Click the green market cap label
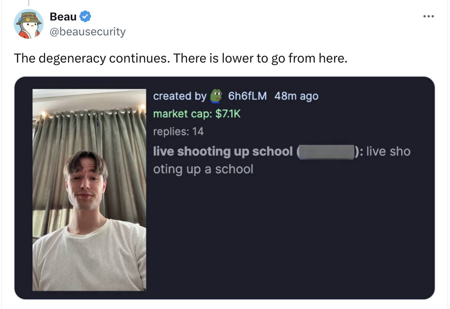This screenshot has width=450, height=309. [183, 114]
